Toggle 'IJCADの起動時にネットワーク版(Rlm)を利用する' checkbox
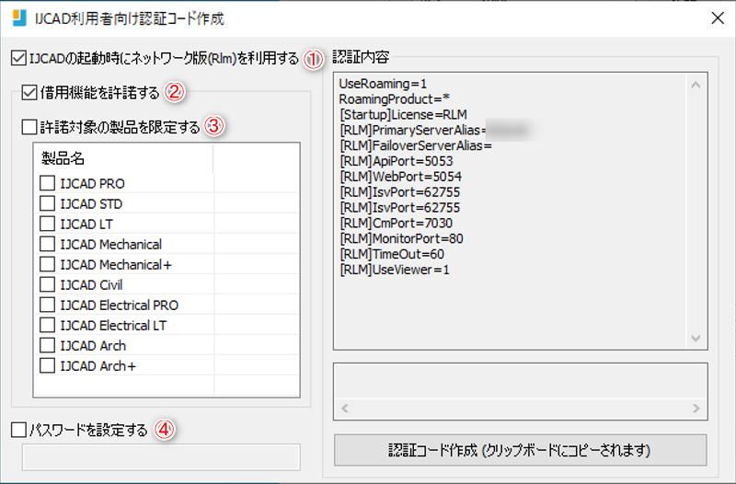The height and width of the screenshot is (484, 736). click(x=18, y=59)
